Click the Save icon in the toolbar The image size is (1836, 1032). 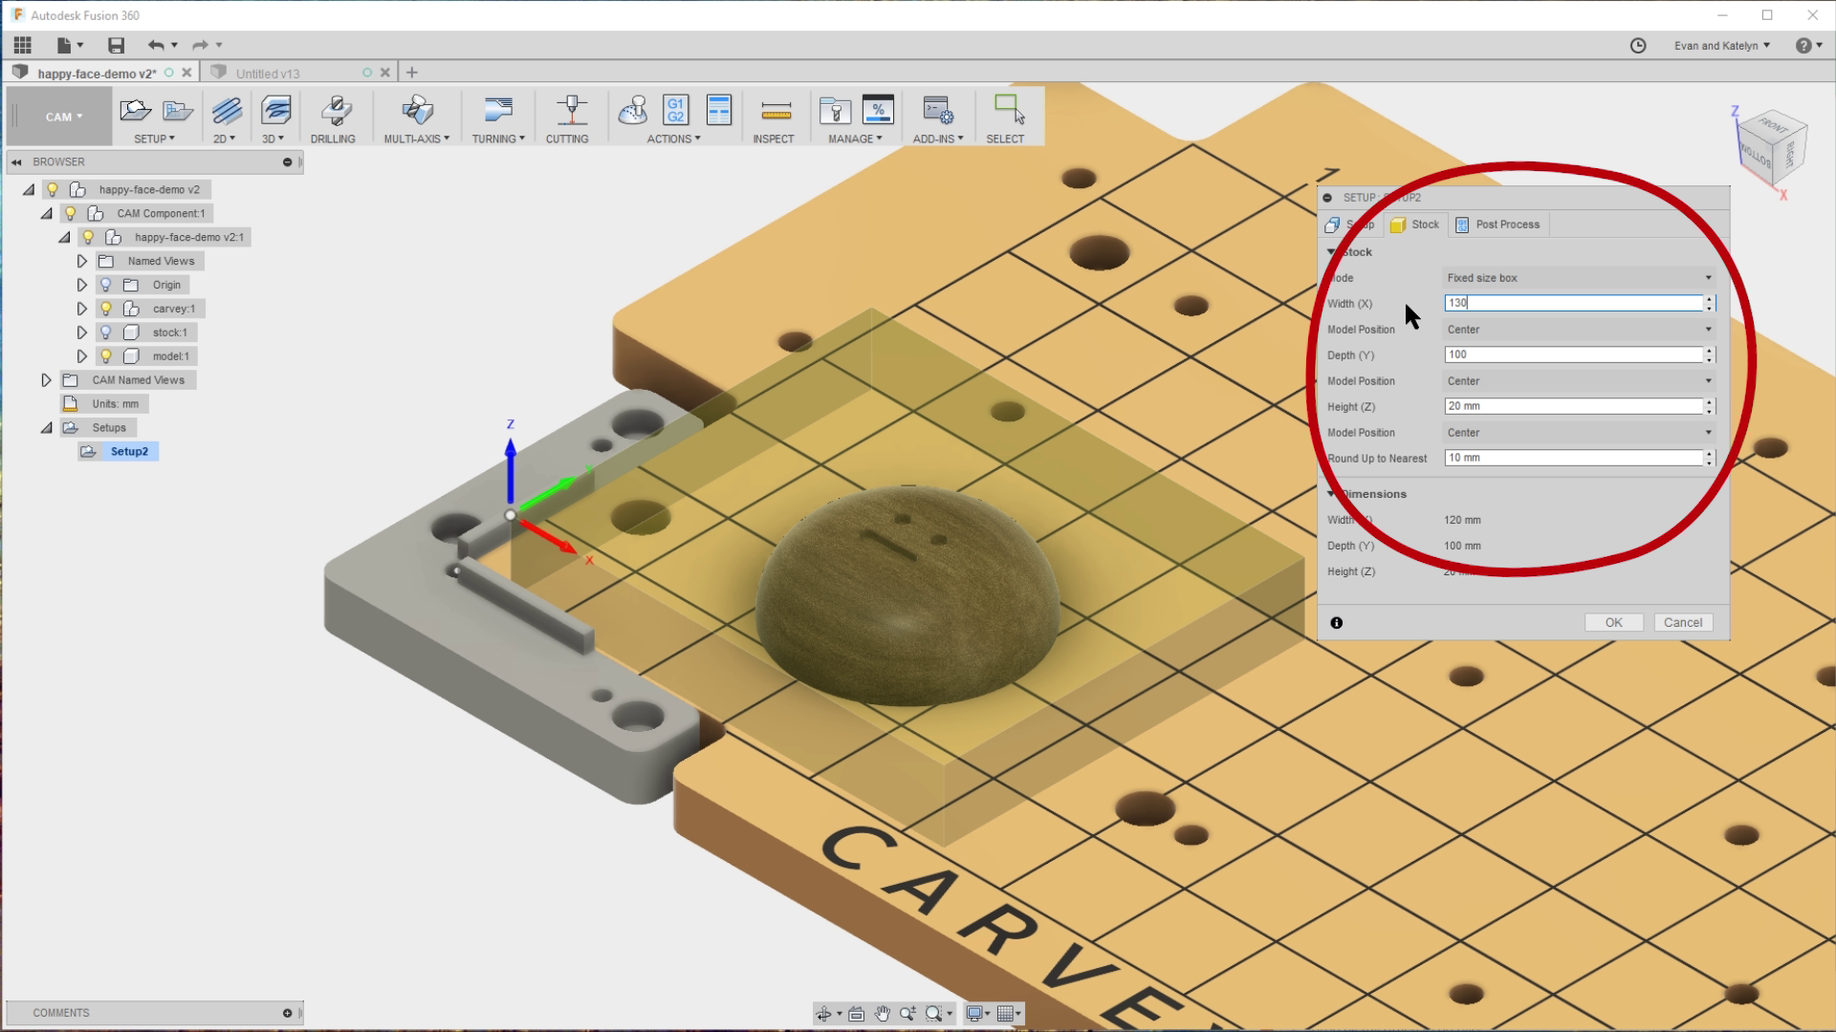117,44
